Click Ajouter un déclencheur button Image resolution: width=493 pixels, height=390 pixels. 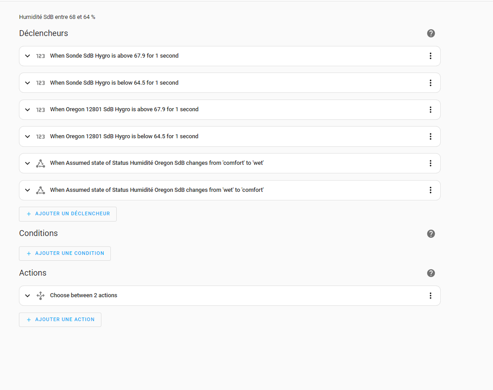click(x=68, y=214)
